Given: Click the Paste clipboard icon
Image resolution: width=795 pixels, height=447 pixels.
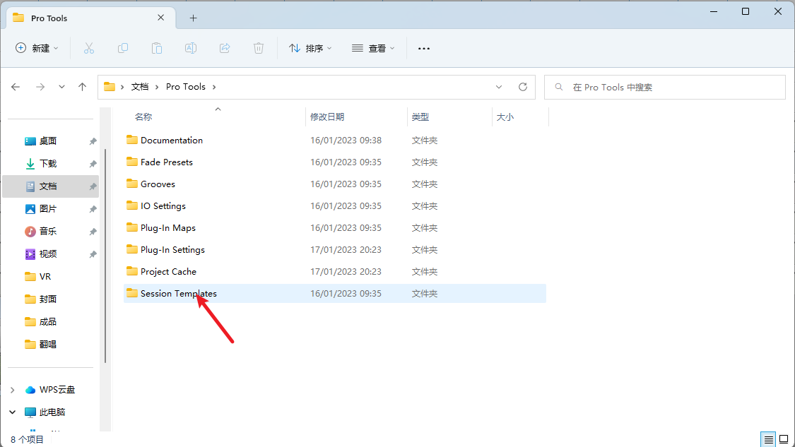Looking at the screenshot, I should coord(157,48).
